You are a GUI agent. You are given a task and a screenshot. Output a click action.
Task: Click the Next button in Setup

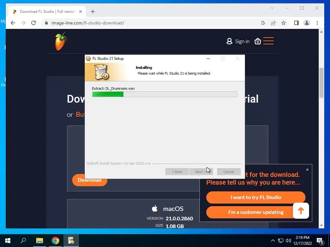click(x=201, y=172)
